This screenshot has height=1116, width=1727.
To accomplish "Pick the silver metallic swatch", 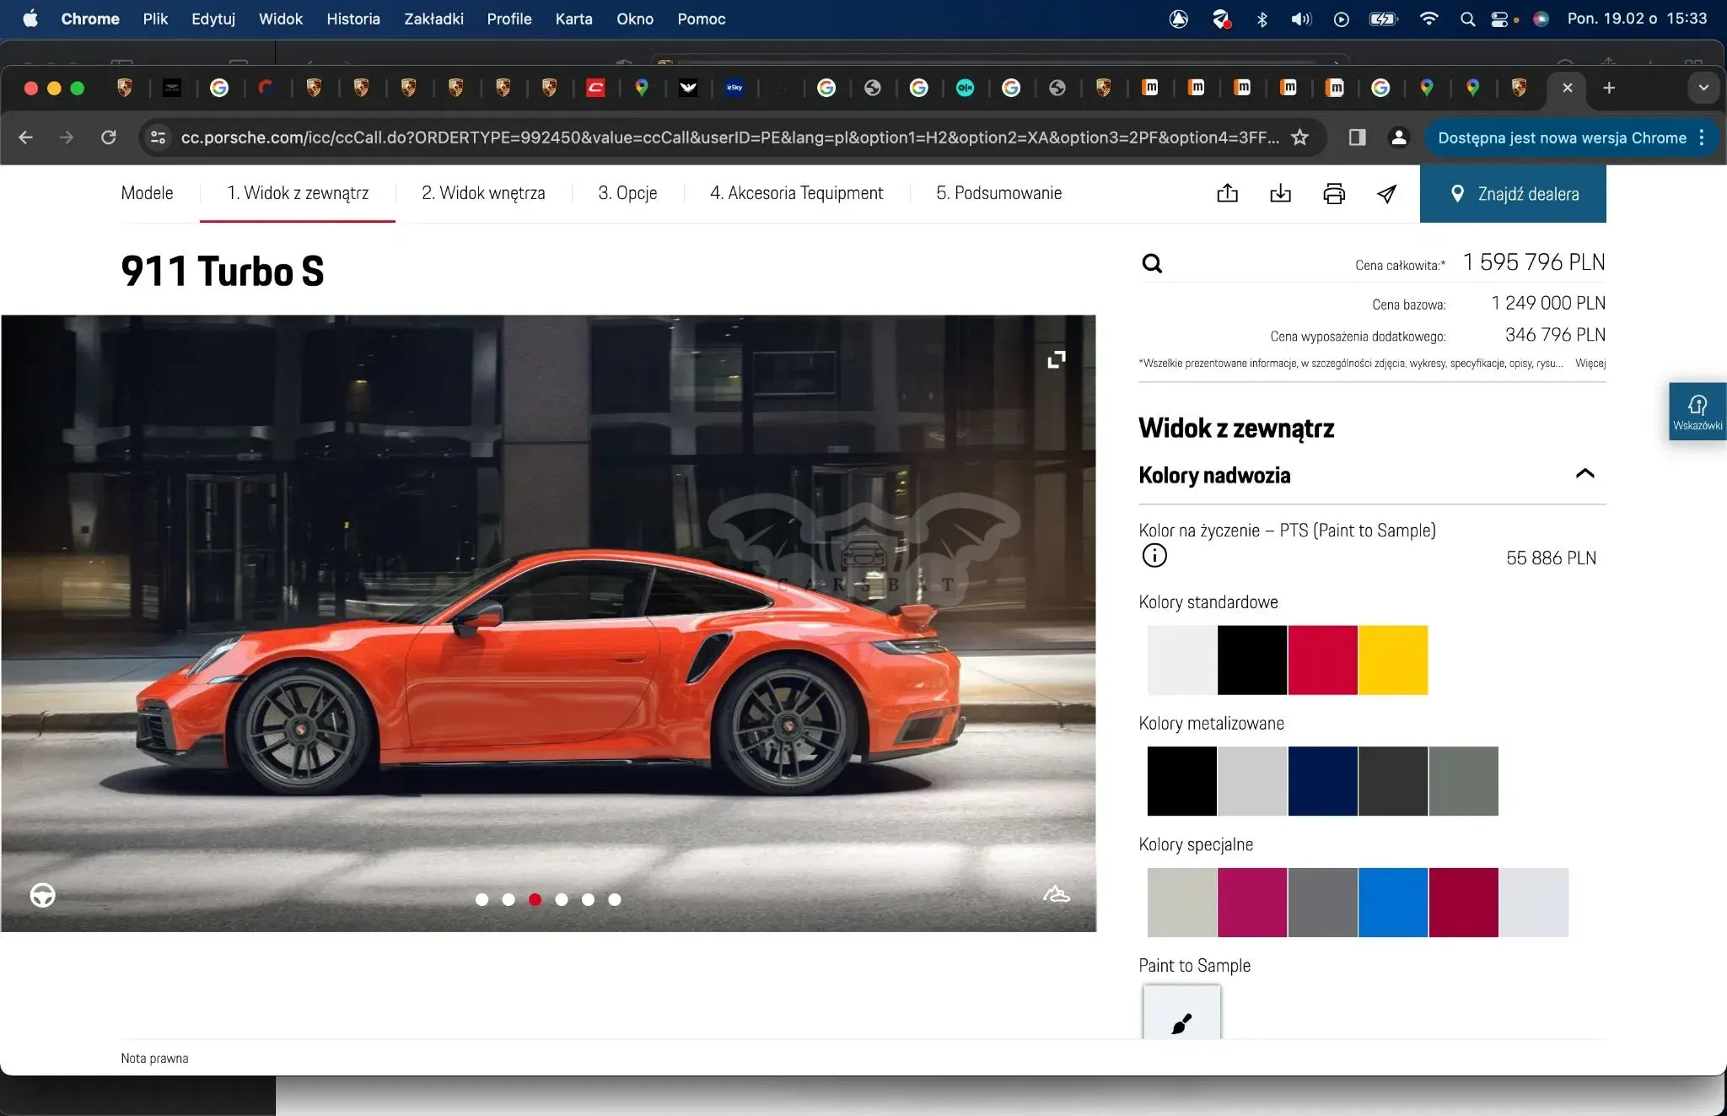I will click(1252, 781).
